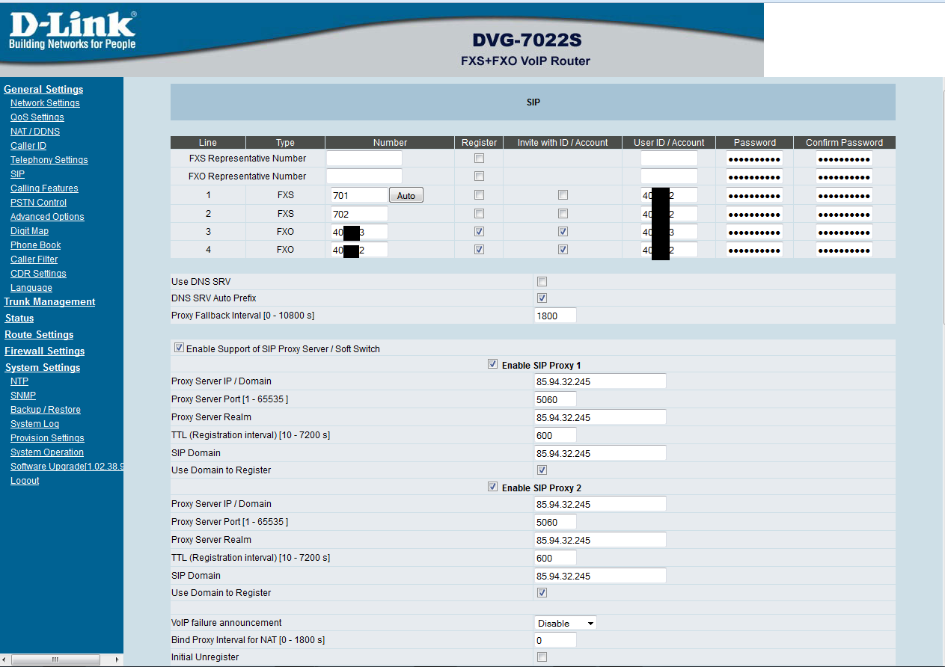Toggle Enable SIP Proxy 1 checkbox

click(492, 364)
